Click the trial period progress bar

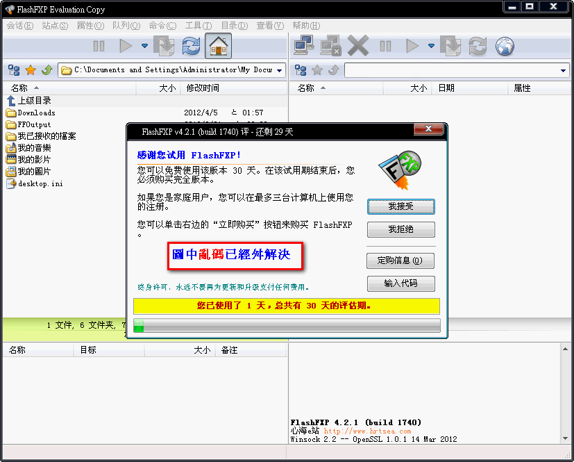(x=287, y=325)
